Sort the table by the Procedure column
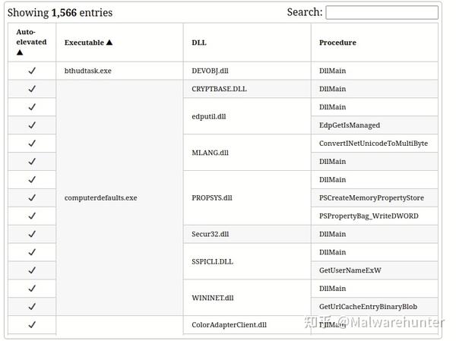Image resolution: width=456 pixels, height=341 pixels. [337, 43]
